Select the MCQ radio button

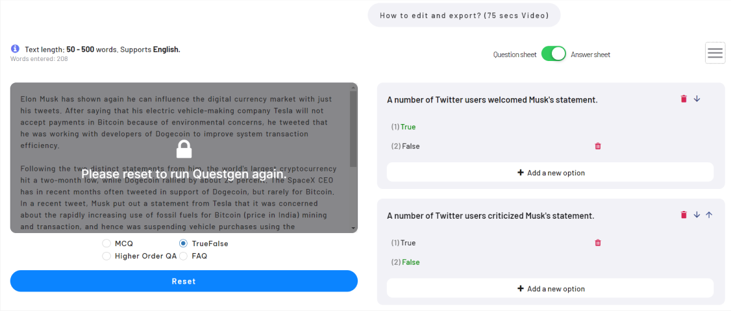pos(106,243)
